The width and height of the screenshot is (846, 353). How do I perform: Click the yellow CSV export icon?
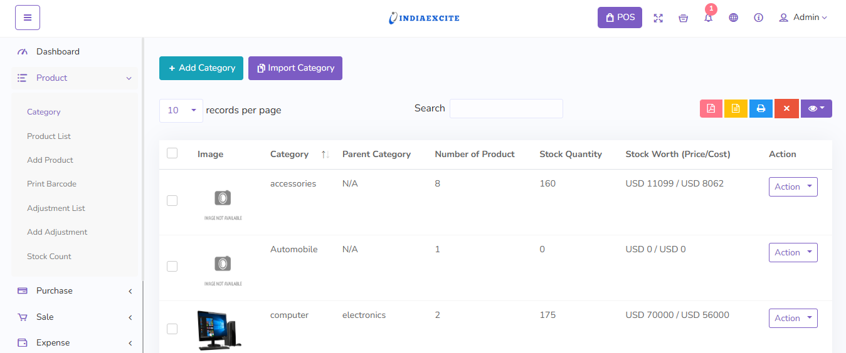[736, 108]
